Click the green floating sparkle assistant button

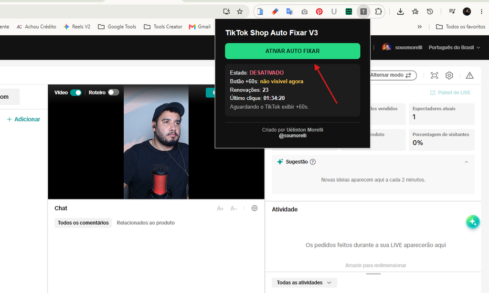pos(472,222)
